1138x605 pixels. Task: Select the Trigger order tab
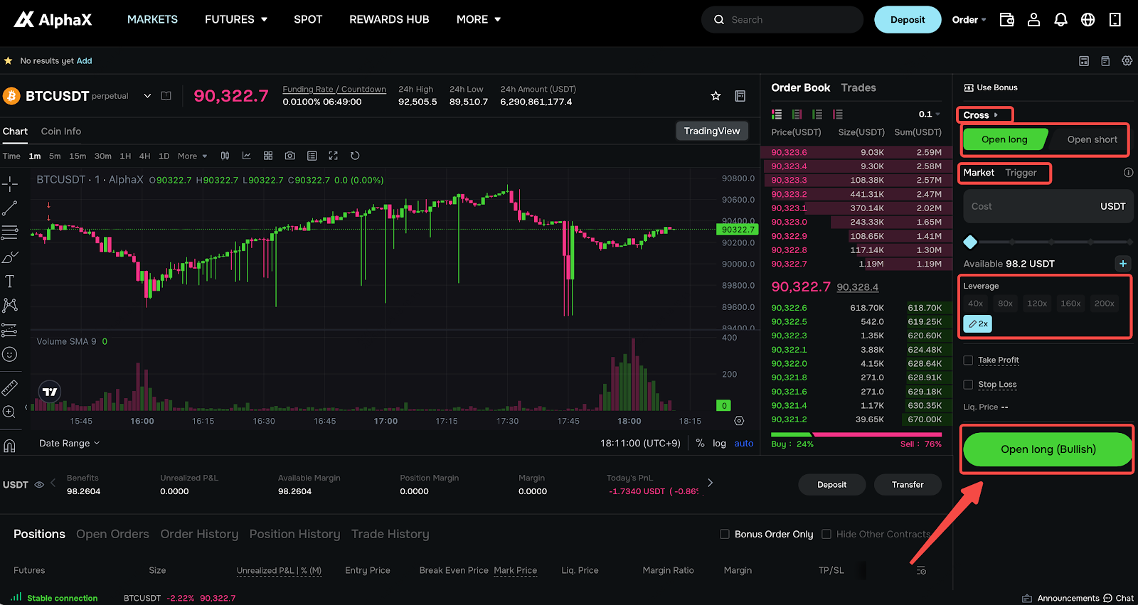point(1021,173)
